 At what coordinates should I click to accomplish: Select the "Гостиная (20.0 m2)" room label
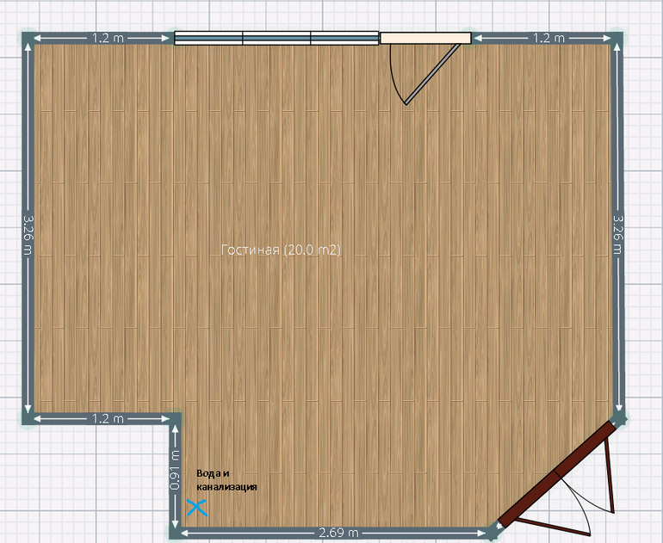pyautogui.click(x=282, y=250)
